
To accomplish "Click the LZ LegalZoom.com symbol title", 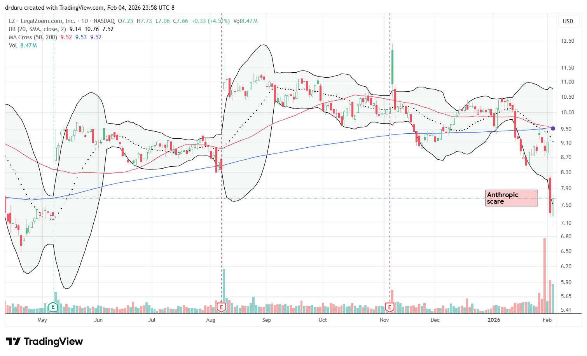I will tap(43, 21).
